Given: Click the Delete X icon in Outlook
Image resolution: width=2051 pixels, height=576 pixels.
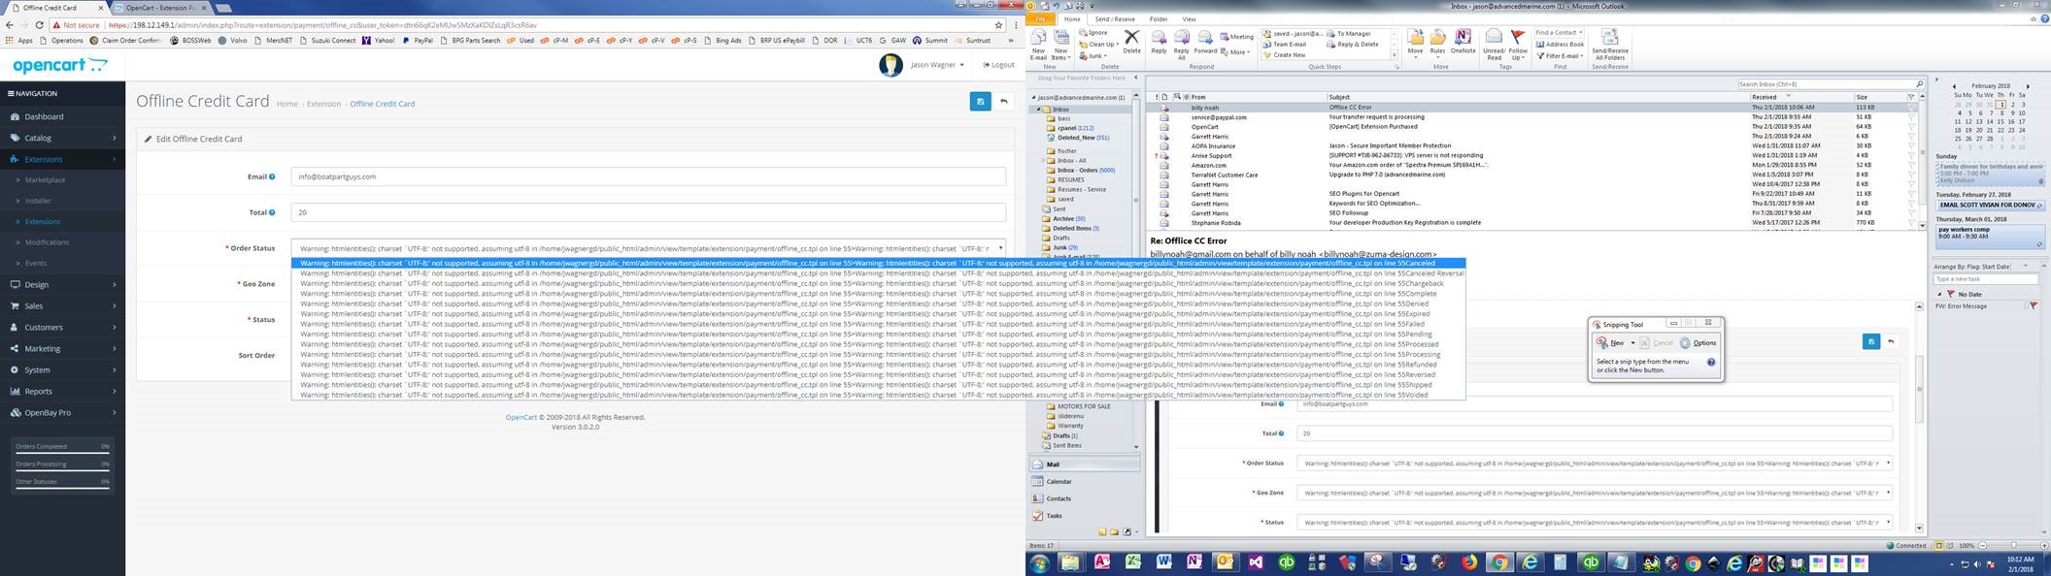Looking at the screenshot, I should (1131, 41).
